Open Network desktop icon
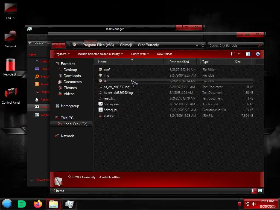 (x=11, y=39)
